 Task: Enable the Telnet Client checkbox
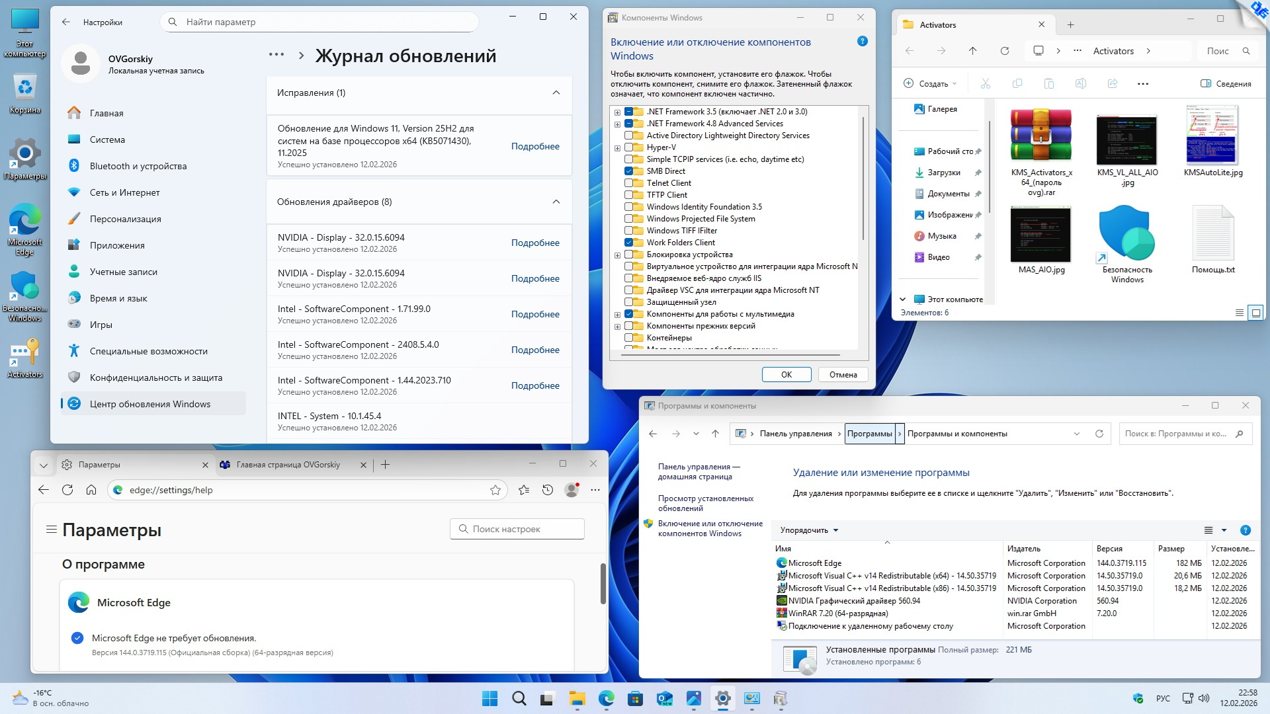[629, 183]
